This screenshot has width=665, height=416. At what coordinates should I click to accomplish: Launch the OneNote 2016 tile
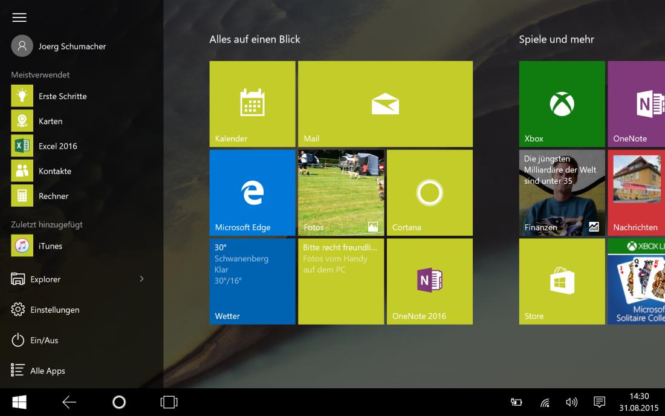pyautogui.click(x=429, y=282)
